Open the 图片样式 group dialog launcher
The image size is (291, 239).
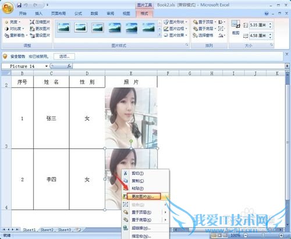coord(187,45)
